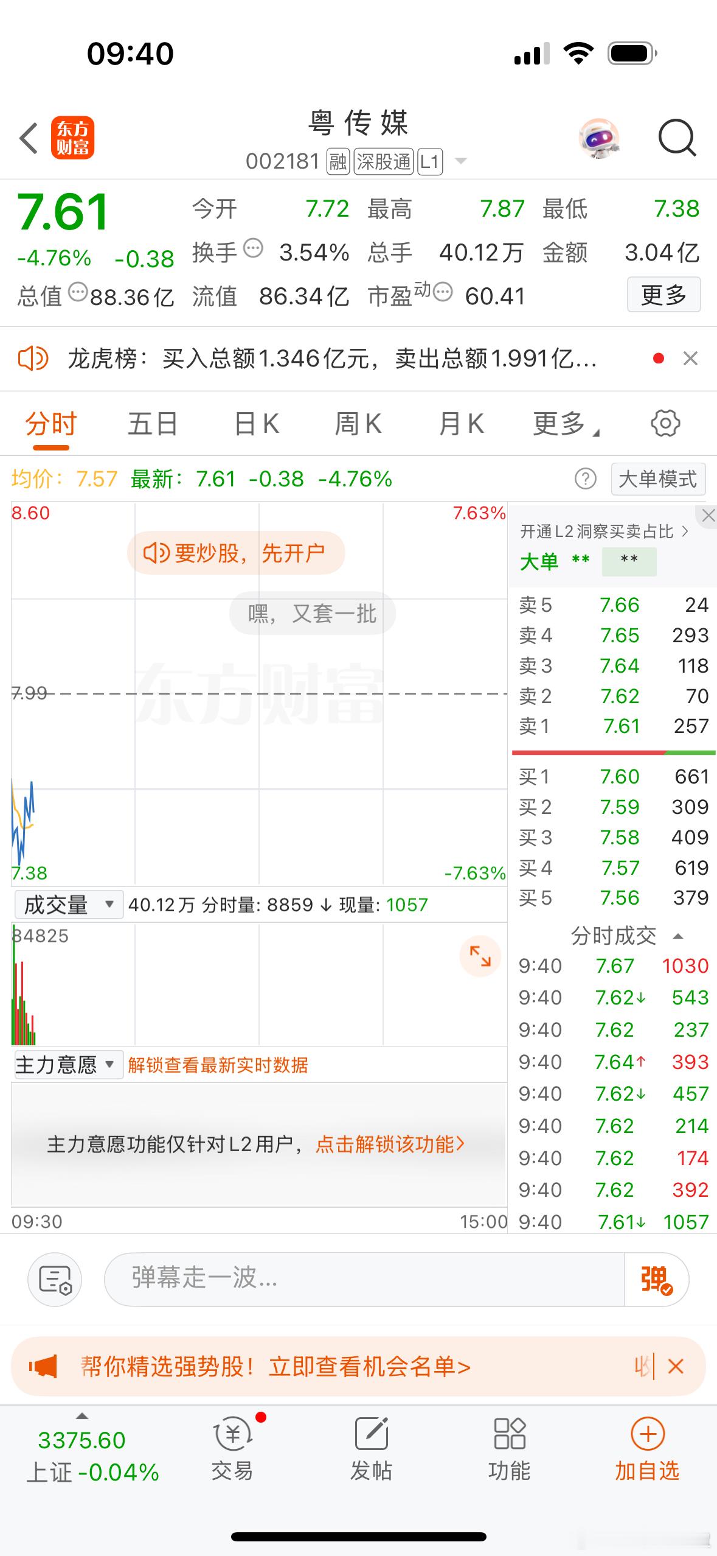This screenshot has width=717, height=1556.
Task: Select 卖1 order row at 7.61
Action: (613, 726)
